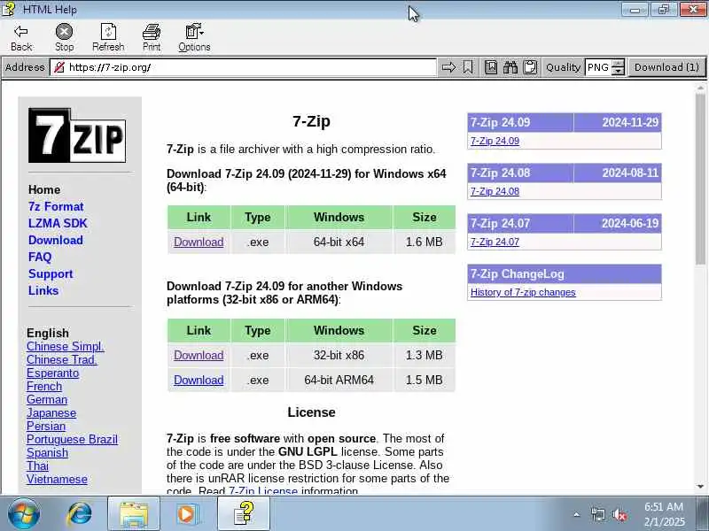Click the 1.6 MB size cell

tap(425, 242)
